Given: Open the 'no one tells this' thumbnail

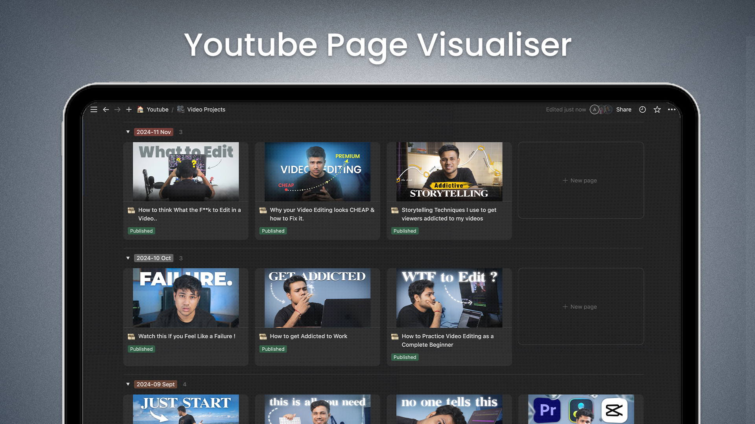Looking at the screenshot, I should coord(449,409).
